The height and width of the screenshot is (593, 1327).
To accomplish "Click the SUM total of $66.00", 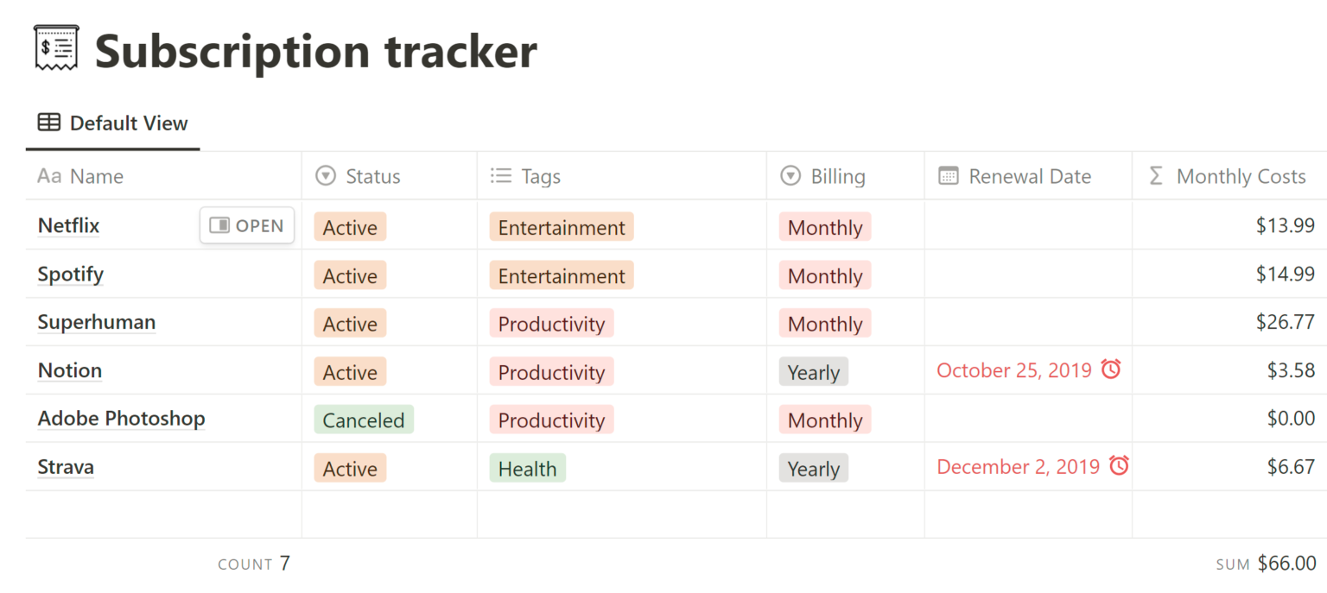I will [x=1286, y=563].
